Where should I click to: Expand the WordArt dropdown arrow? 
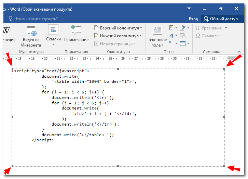click(x=176, y=36)
